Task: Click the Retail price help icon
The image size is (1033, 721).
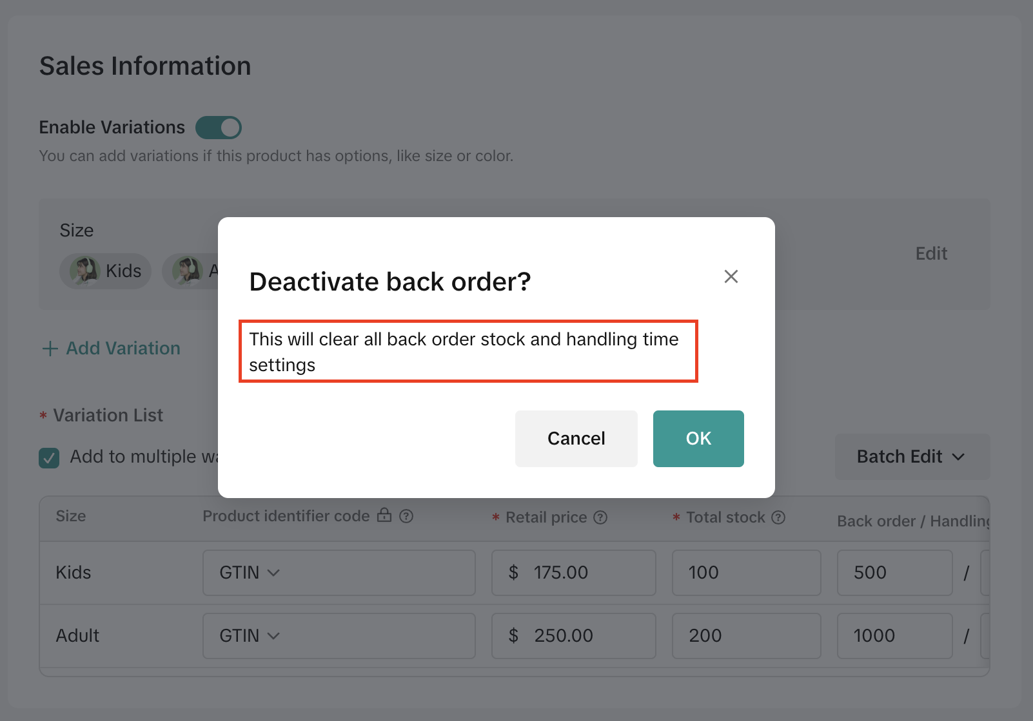Action: pyautogui.click(x=600, y=517)
